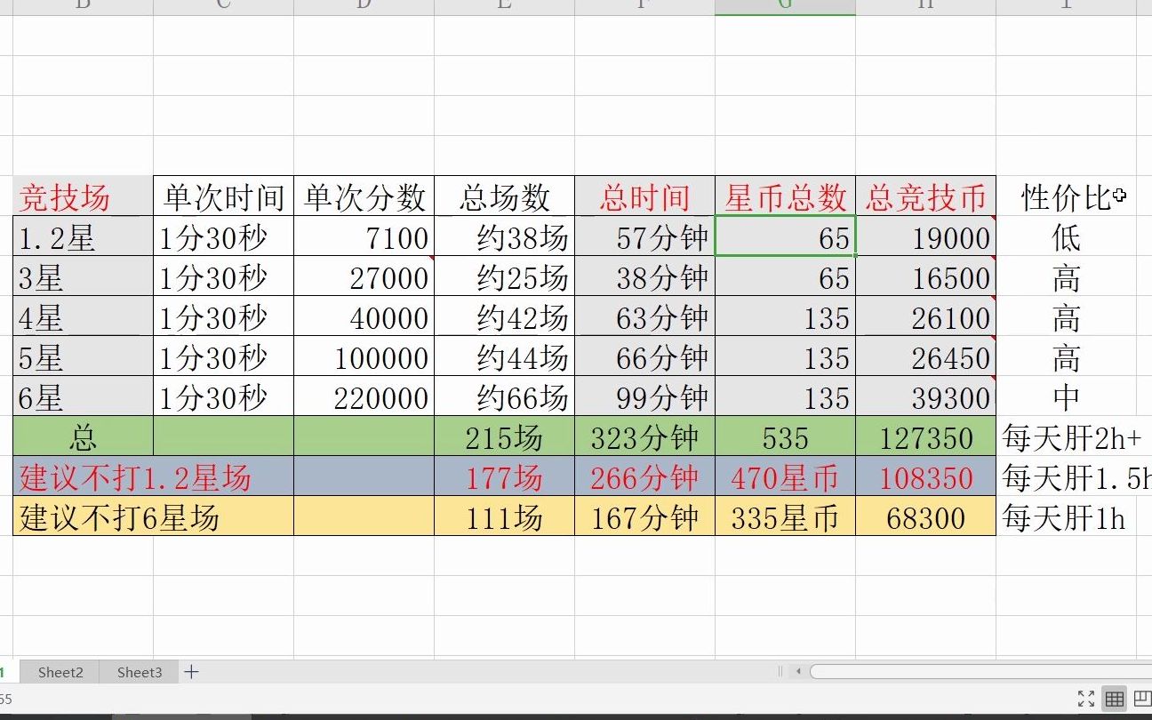Select the 26450 cell
The width and height of the screenshot is (1152, 720).
tap(925, 356)
